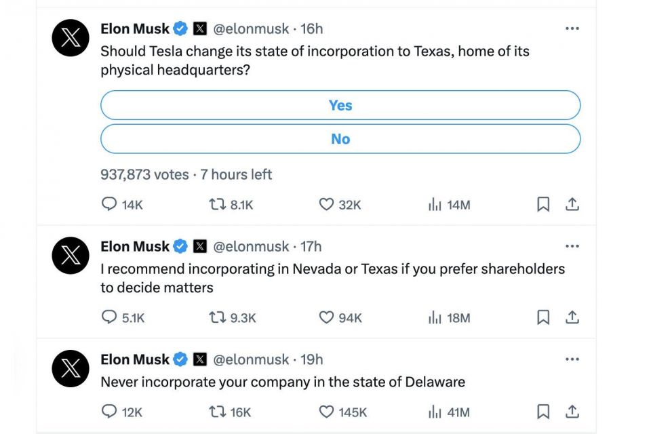Like the Delaware incorporation tweet
Viewport: 651px width, 434px height.
tap(326, 412)
